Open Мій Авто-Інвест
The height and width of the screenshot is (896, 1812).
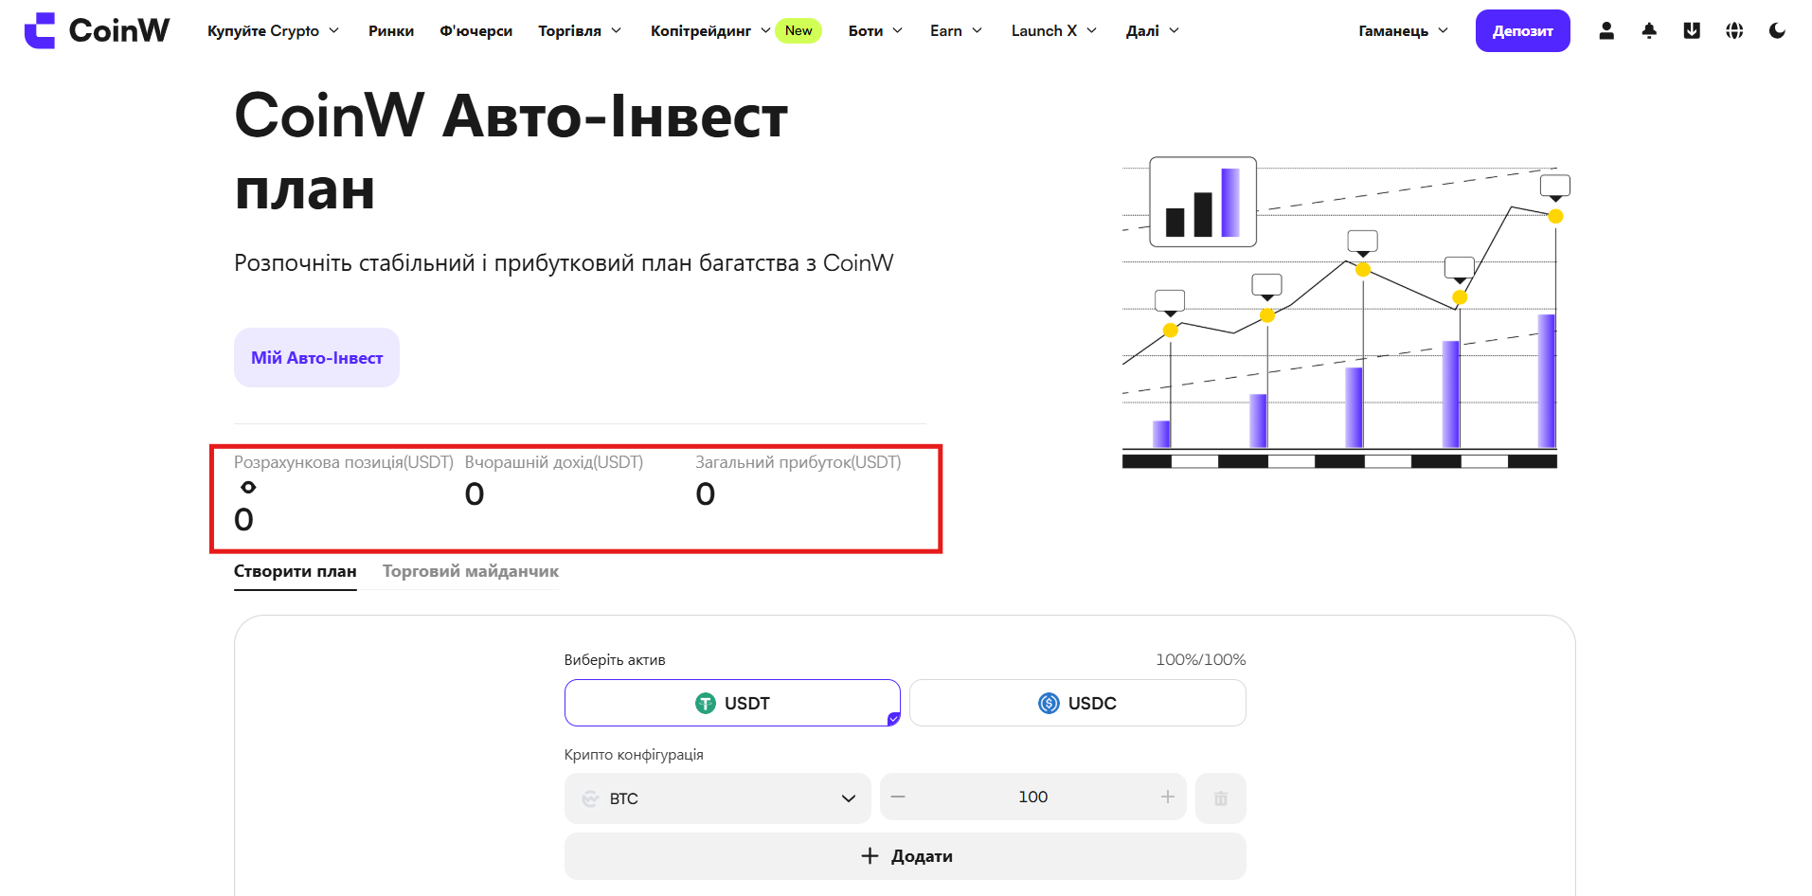316,357
